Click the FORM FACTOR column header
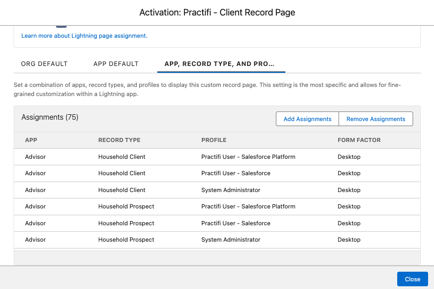Viewport: 434px width, 289px height. coord(359,140)
